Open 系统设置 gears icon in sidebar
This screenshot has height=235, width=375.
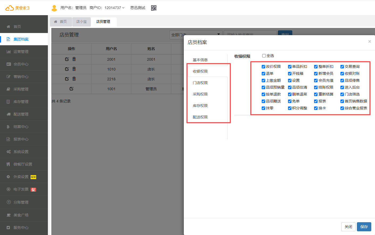pyautogui.click(x=9, y=152)
